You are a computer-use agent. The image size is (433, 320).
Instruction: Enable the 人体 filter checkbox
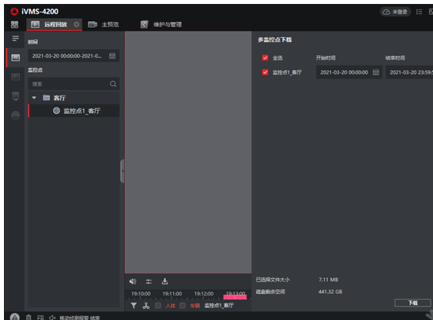point(158,305)
